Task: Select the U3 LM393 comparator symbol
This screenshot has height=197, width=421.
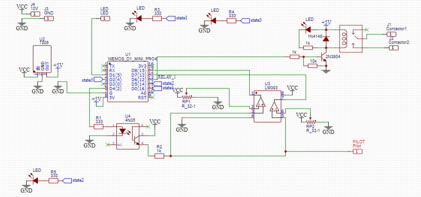Action: point(267,106)
